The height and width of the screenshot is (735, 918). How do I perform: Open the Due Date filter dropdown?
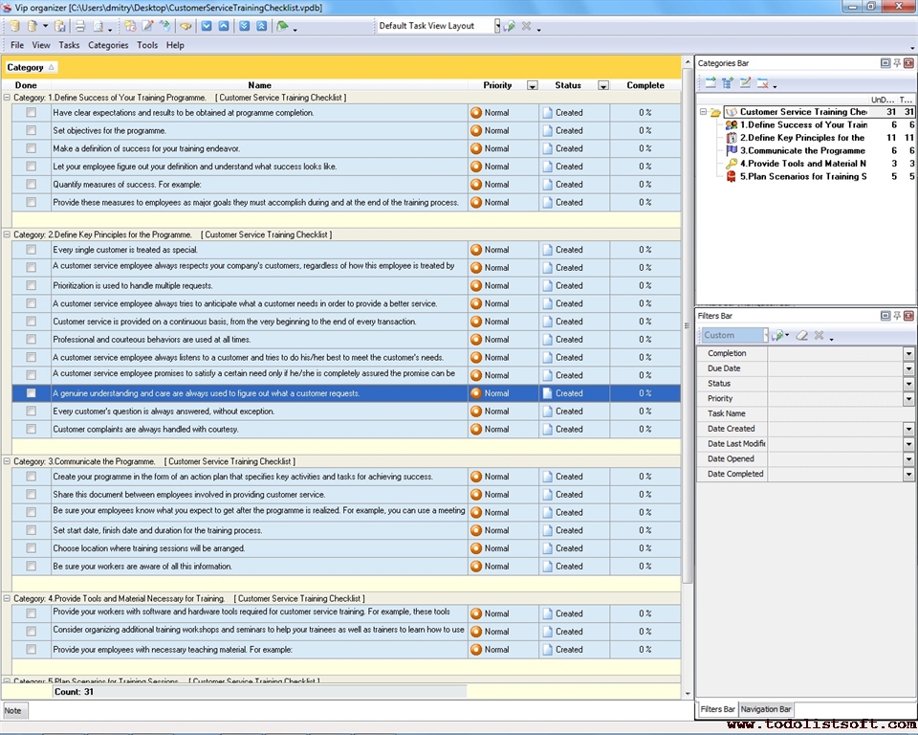[908, 368]
